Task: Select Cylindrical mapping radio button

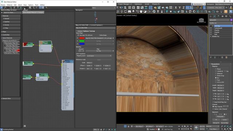Action: (216, 71)
